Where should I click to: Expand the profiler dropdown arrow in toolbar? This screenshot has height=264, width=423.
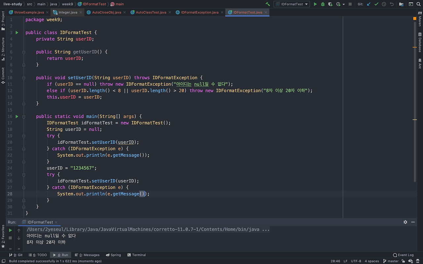coord(344,4)
